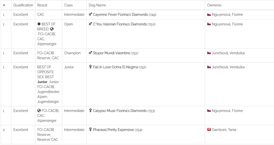Open Stupor Mundi Valentino dog page

(x=112, y=53)
